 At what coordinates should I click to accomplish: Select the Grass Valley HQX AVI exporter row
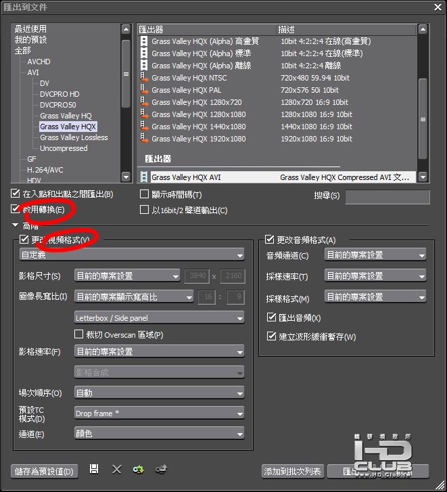[x=277, y=177]
